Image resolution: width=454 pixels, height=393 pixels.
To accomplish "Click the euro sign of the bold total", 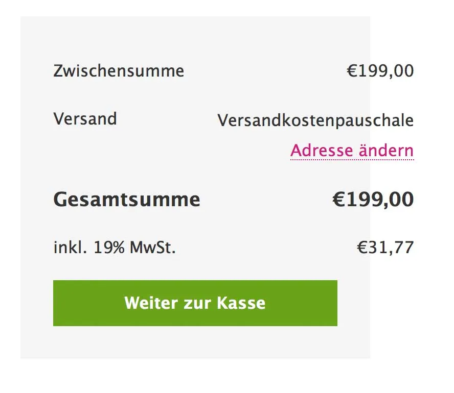I will tap(338, 199).
